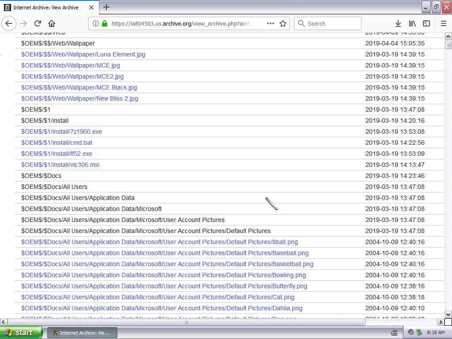Image resolution: width=452 pixels, height=339 pixels.
Task: Click the taskbar clock showing 8:18 AM
Action: (x=436, y=333)
